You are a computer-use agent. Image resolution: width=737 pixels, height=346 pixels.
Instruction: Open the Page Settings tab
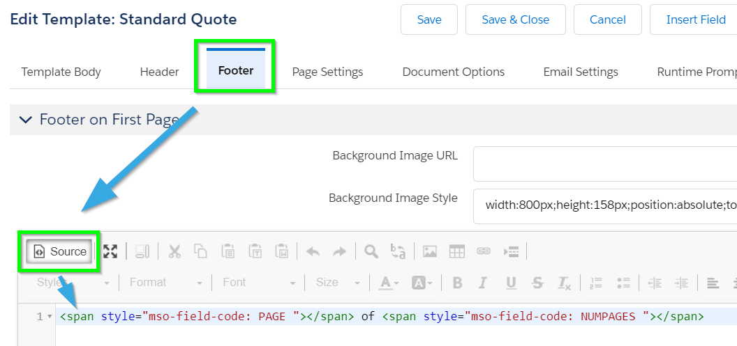[x=327, y=72]
